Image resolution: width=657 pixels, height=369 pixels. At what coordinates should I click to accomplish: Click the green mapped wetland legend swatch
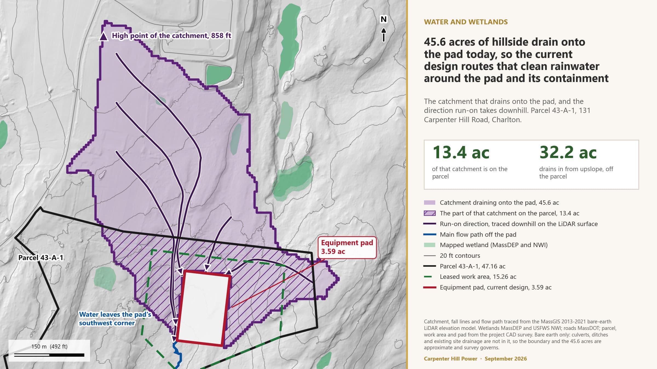tap(430, 245)
